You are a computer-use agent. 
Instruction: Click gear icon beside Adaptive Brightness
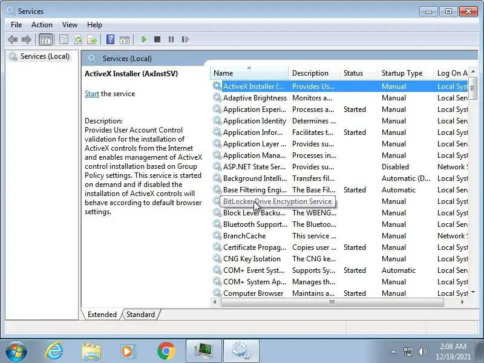217,97
